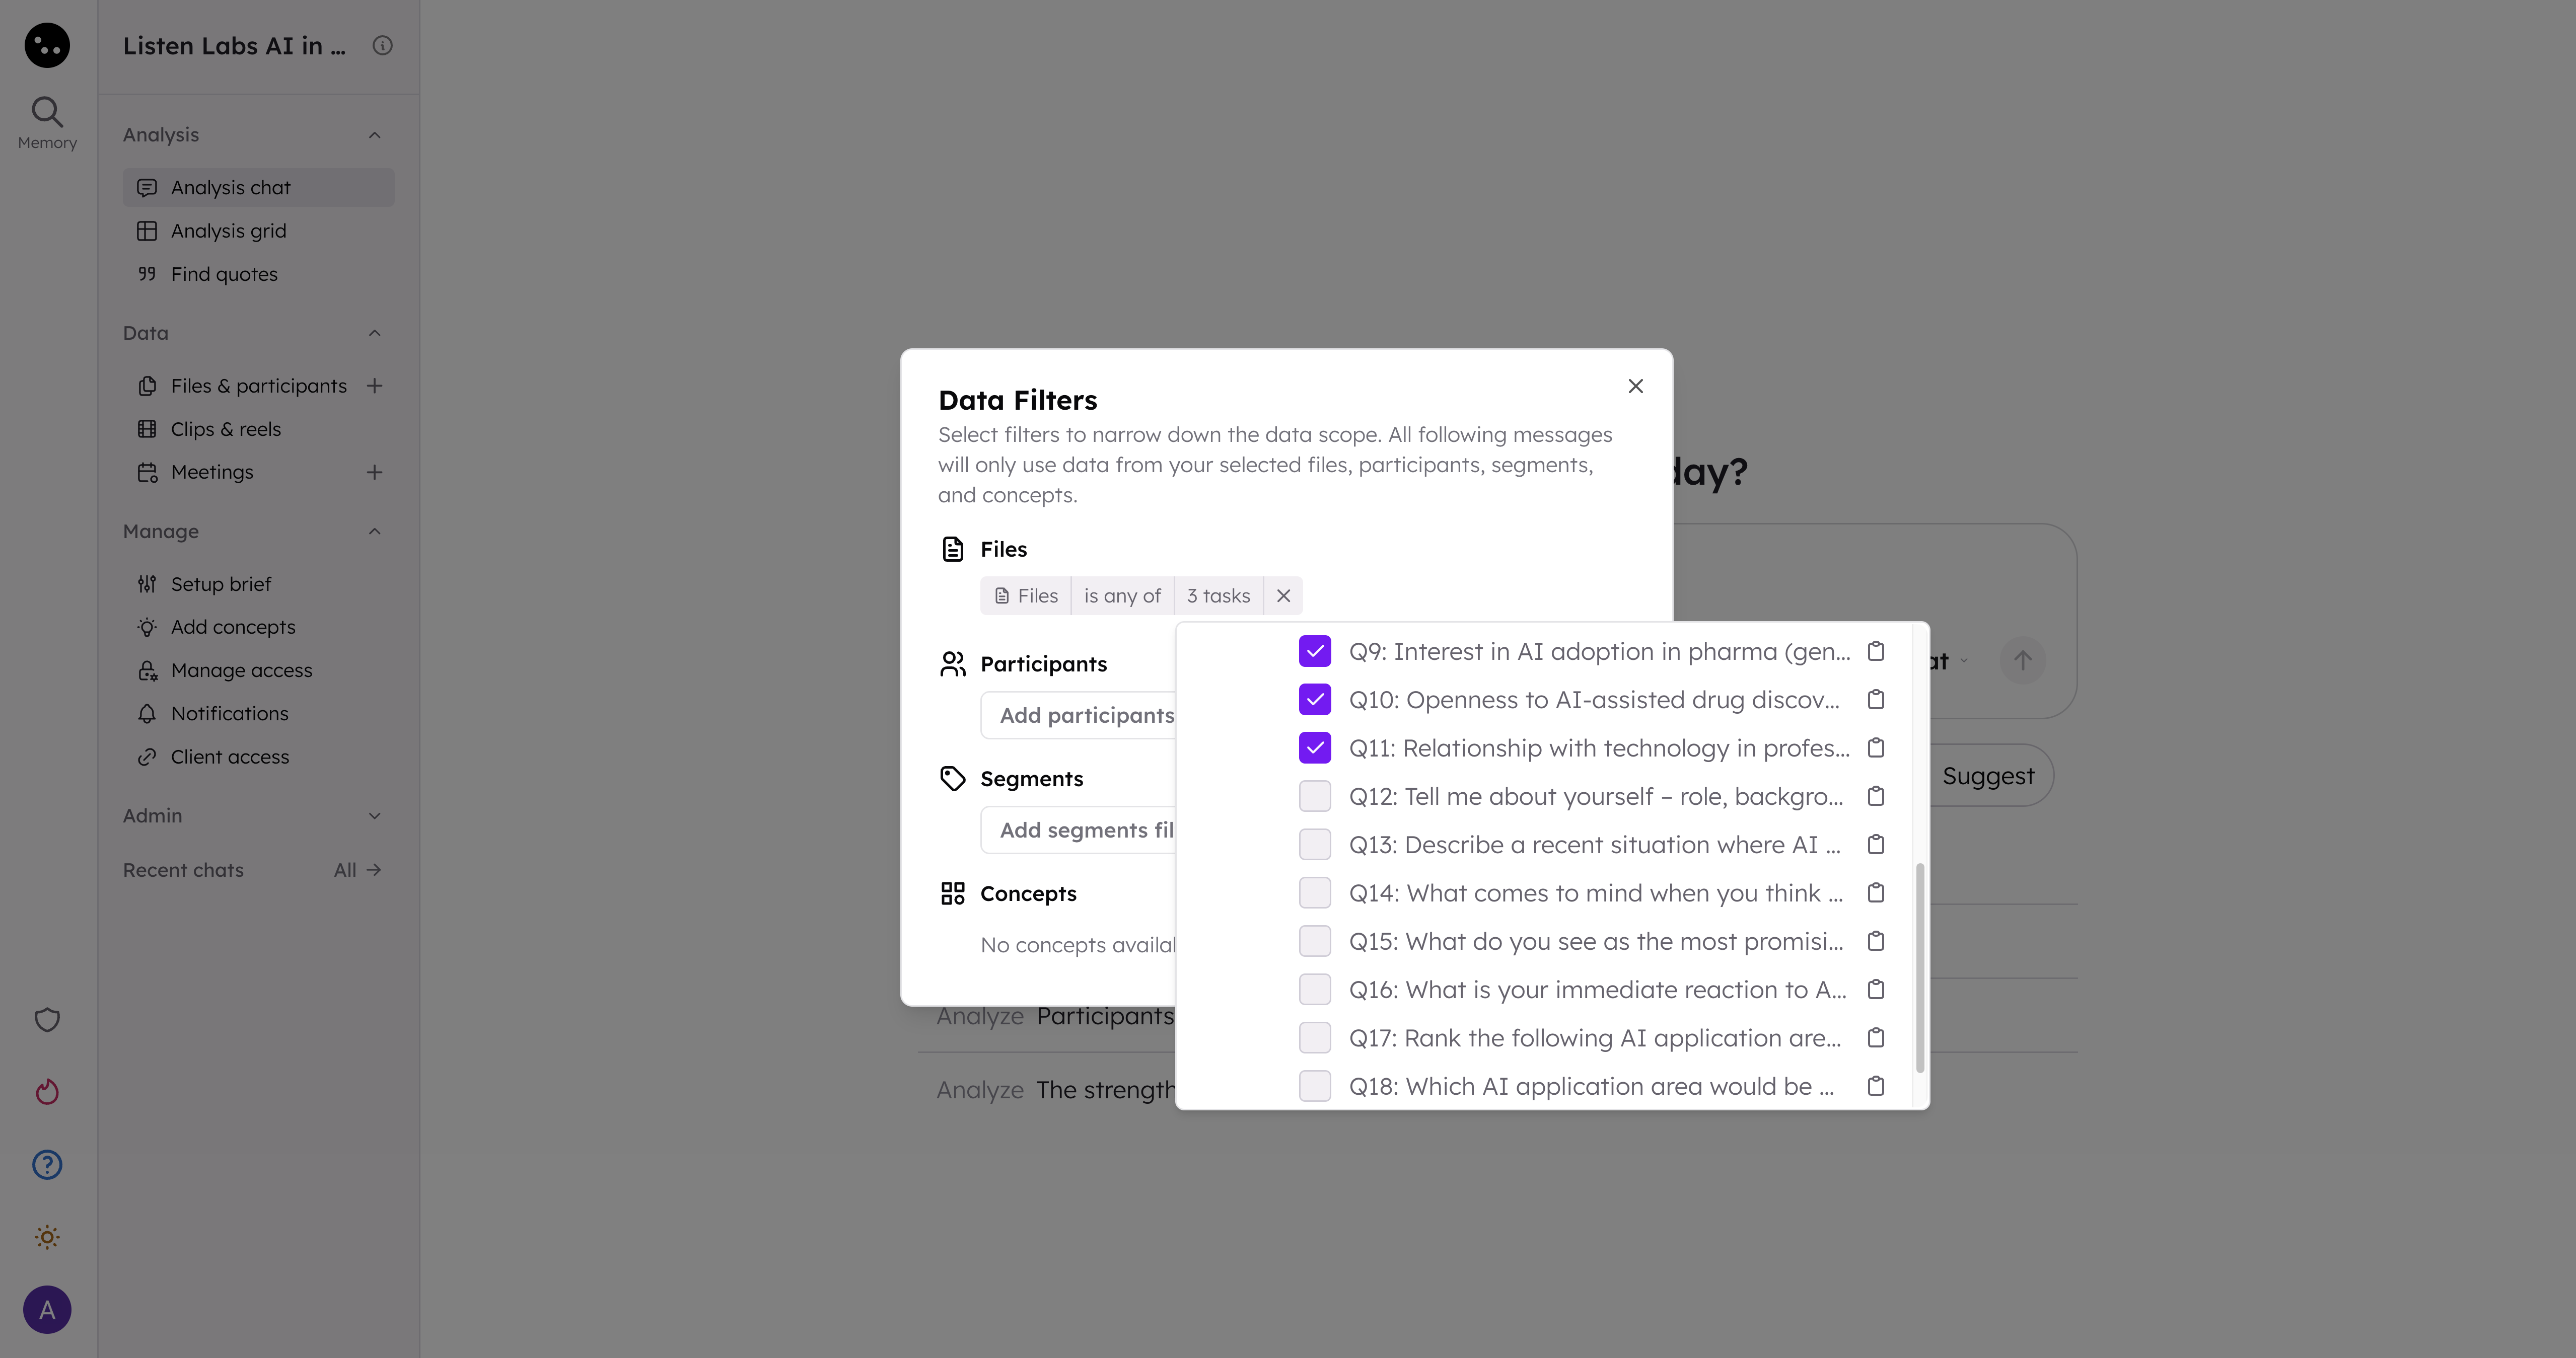
Task: Click clipboard icon for Q13 row
Action: tap(1876, 845)
